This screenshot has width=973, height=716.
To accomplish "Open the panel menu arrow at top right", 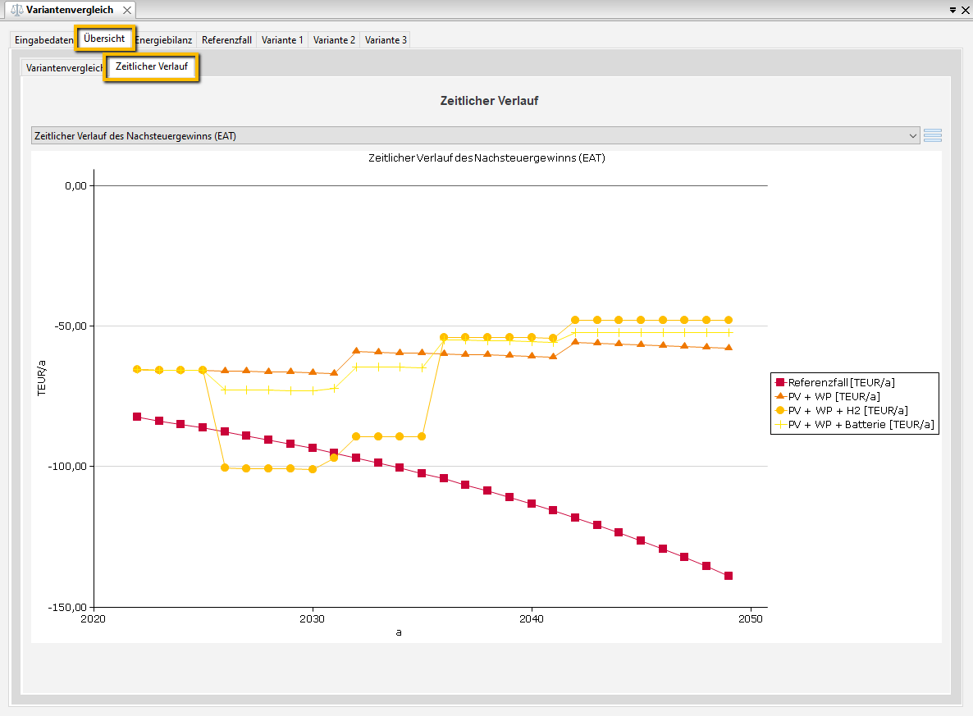I will (952, 10).
